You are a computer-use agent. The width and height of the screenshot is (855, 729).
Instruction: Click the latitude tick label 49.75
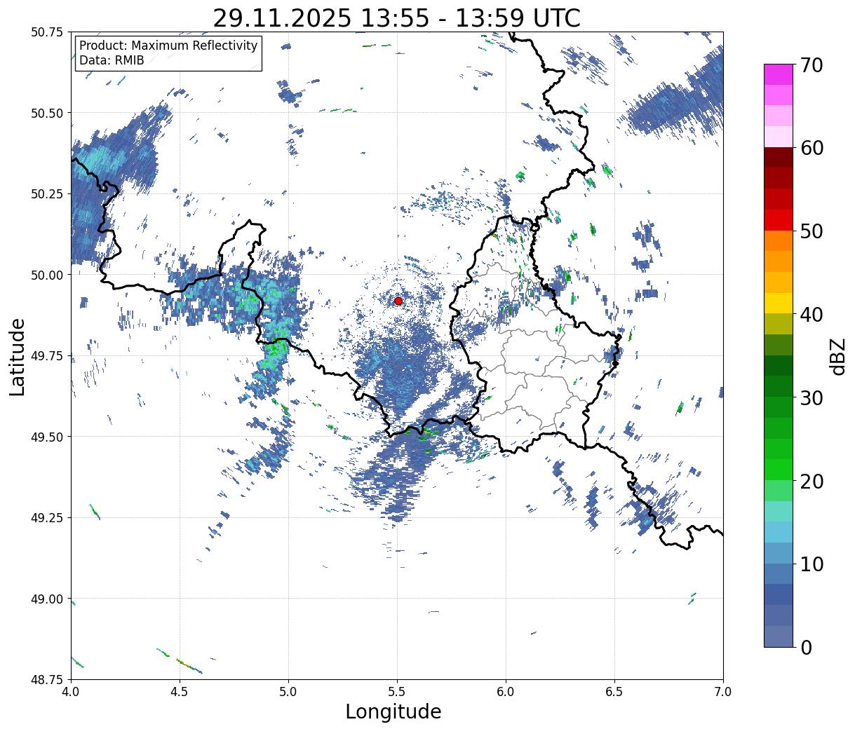pos(48,356)
